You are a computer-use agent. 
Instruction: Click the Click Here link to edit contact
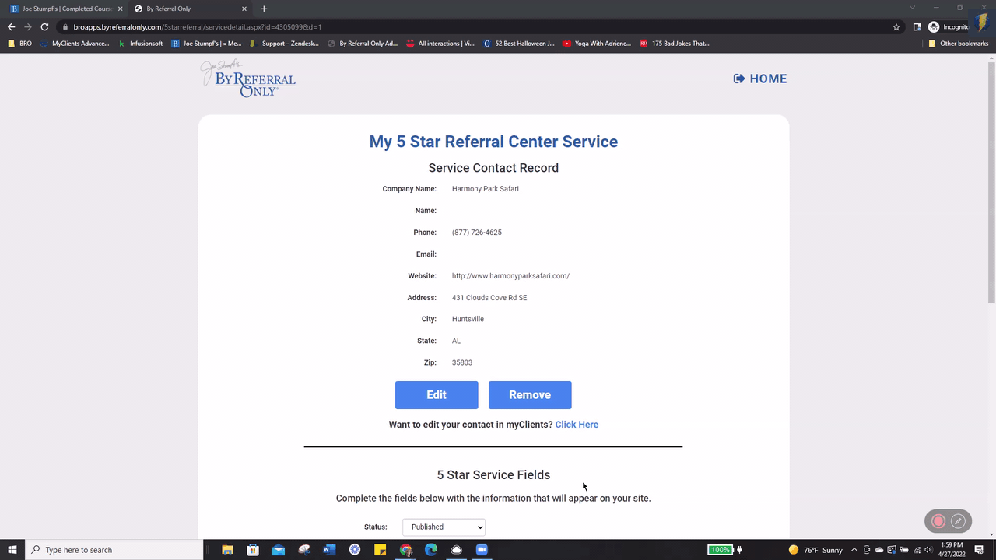(x=577, y=424)
